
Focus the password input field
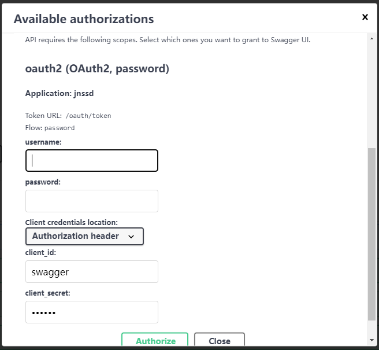(x=92, y=201)
